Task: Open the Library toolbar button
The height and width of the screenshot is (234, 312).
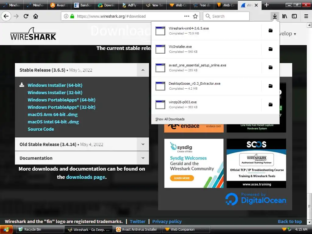Action: [285, 16]
